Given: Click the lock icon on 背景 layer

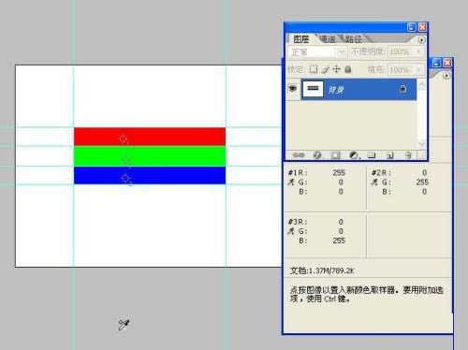Looking at the screenshot, I should click(x=402, y=89).
